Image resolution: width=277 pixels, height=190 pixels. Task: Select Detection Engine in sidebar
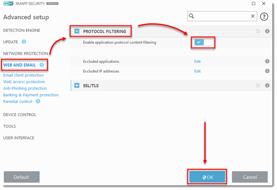22,30
